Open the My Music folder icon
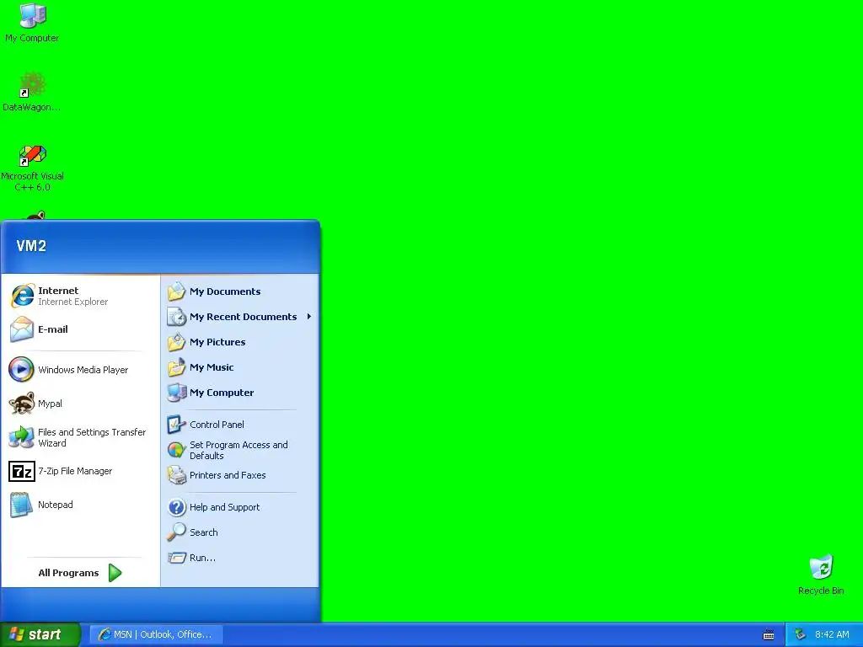The width and height of the screenshot is (863, 647). pyautogui.click(x=177, y=367)
